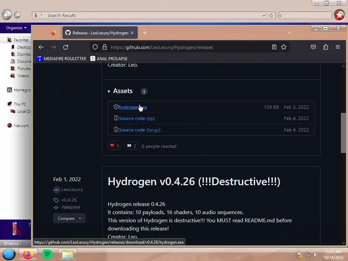Download Source code (zip)
Image resolution: width=348 pixels, height=261 pixels.
(137, 118)
